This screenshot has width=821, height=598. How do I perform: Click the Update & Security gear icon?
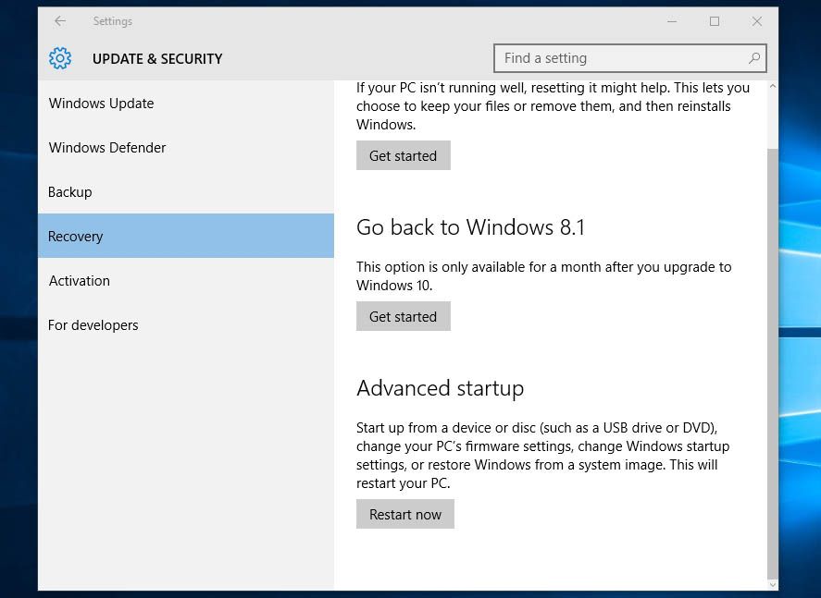pos(60,58)
